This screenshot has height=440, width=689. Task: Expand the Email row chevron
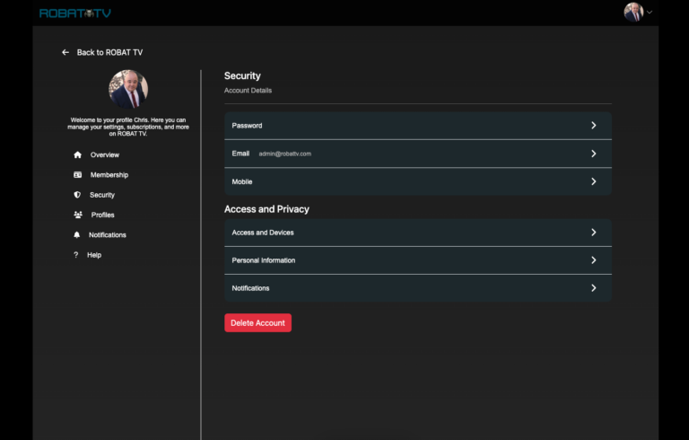[594, 154]
